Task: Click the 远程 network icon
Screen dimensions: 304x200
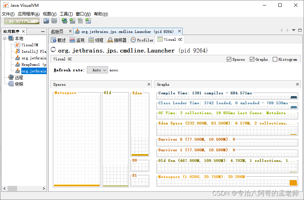Action: point(11,77)
